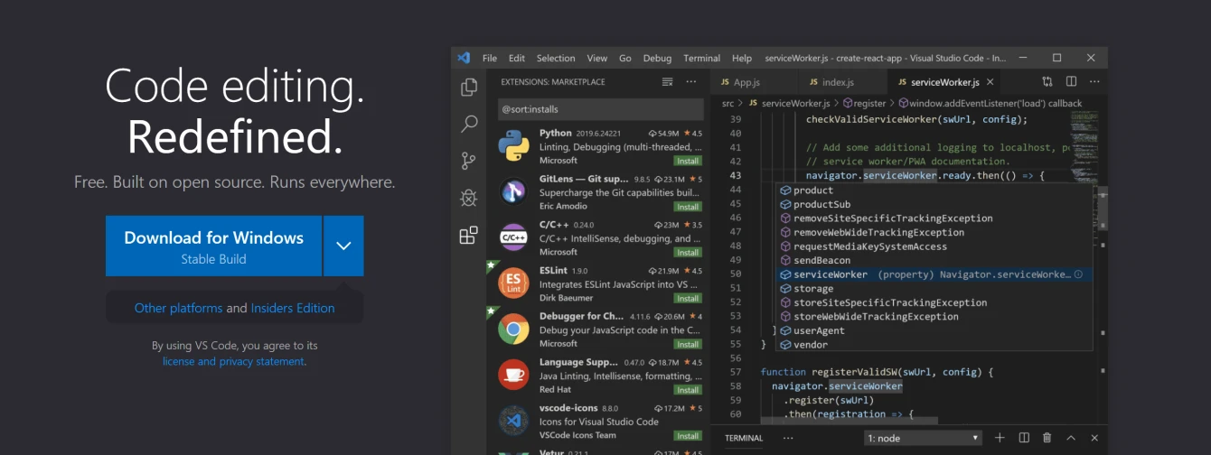Screen dimensions: 1211x455
Task: Select the 'userAgent' autocomplete suggestion
Action: pos(933,330)
